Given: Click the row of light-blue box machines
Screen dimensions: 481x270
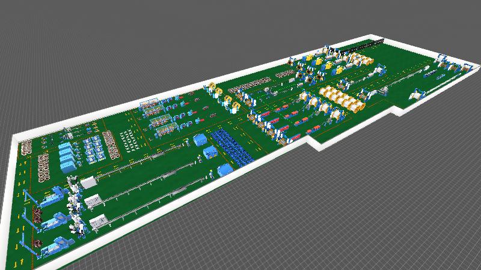Looking at the screenshot, I should (67, 155).
